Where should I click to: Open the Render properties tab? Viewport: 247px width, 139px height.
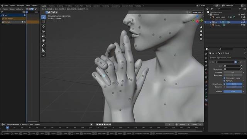[x=206, y=58]
